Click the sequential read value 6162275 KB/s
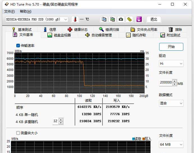The image size is (194, 153). (89, 107)
